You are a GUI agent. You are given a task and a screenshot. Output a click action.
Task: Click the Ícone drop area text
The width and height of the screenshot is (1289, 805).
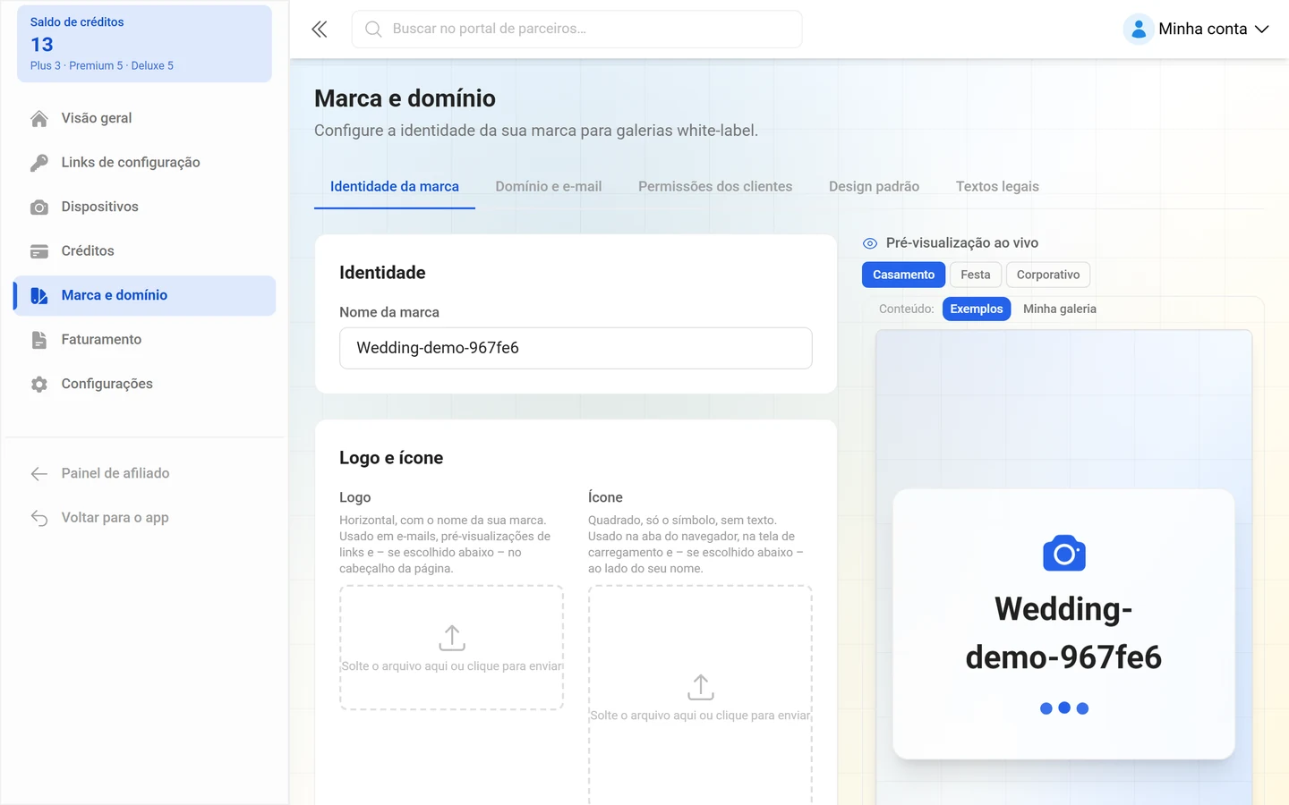point(701,716)
